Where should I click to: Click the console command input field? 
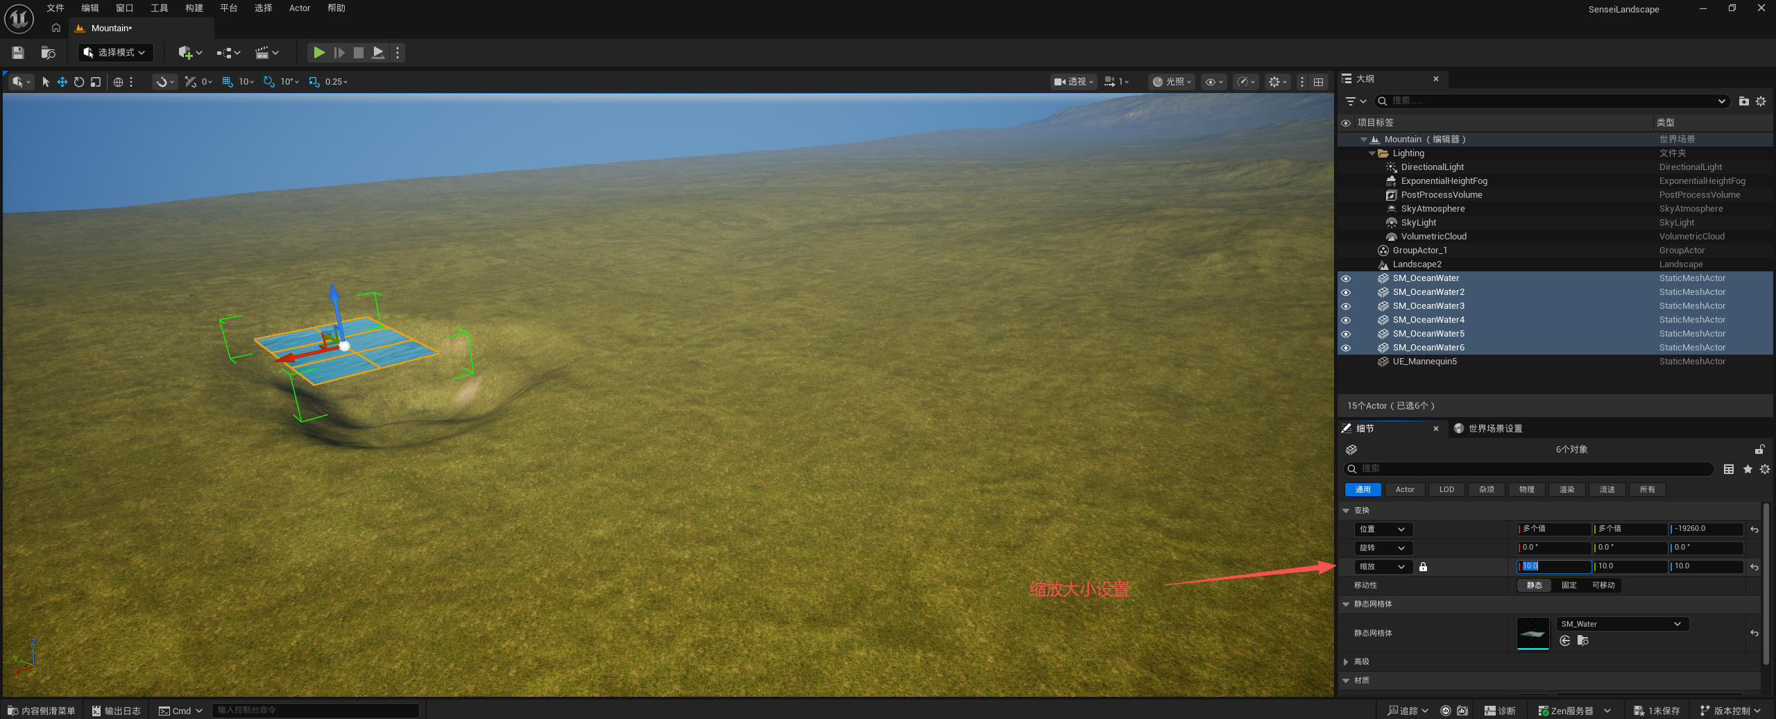316,711
